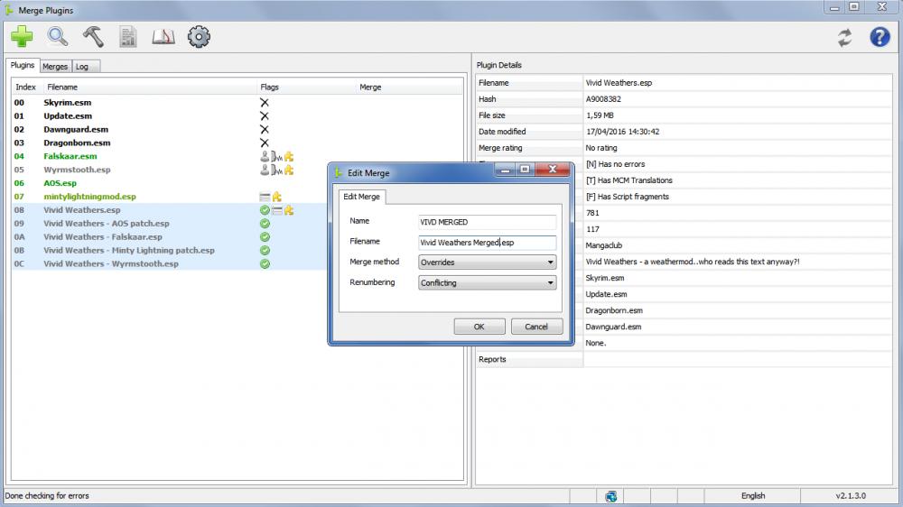Click version v2.1.3.0 in status bar
Screen dimensions: 903x507
[851, 496]
